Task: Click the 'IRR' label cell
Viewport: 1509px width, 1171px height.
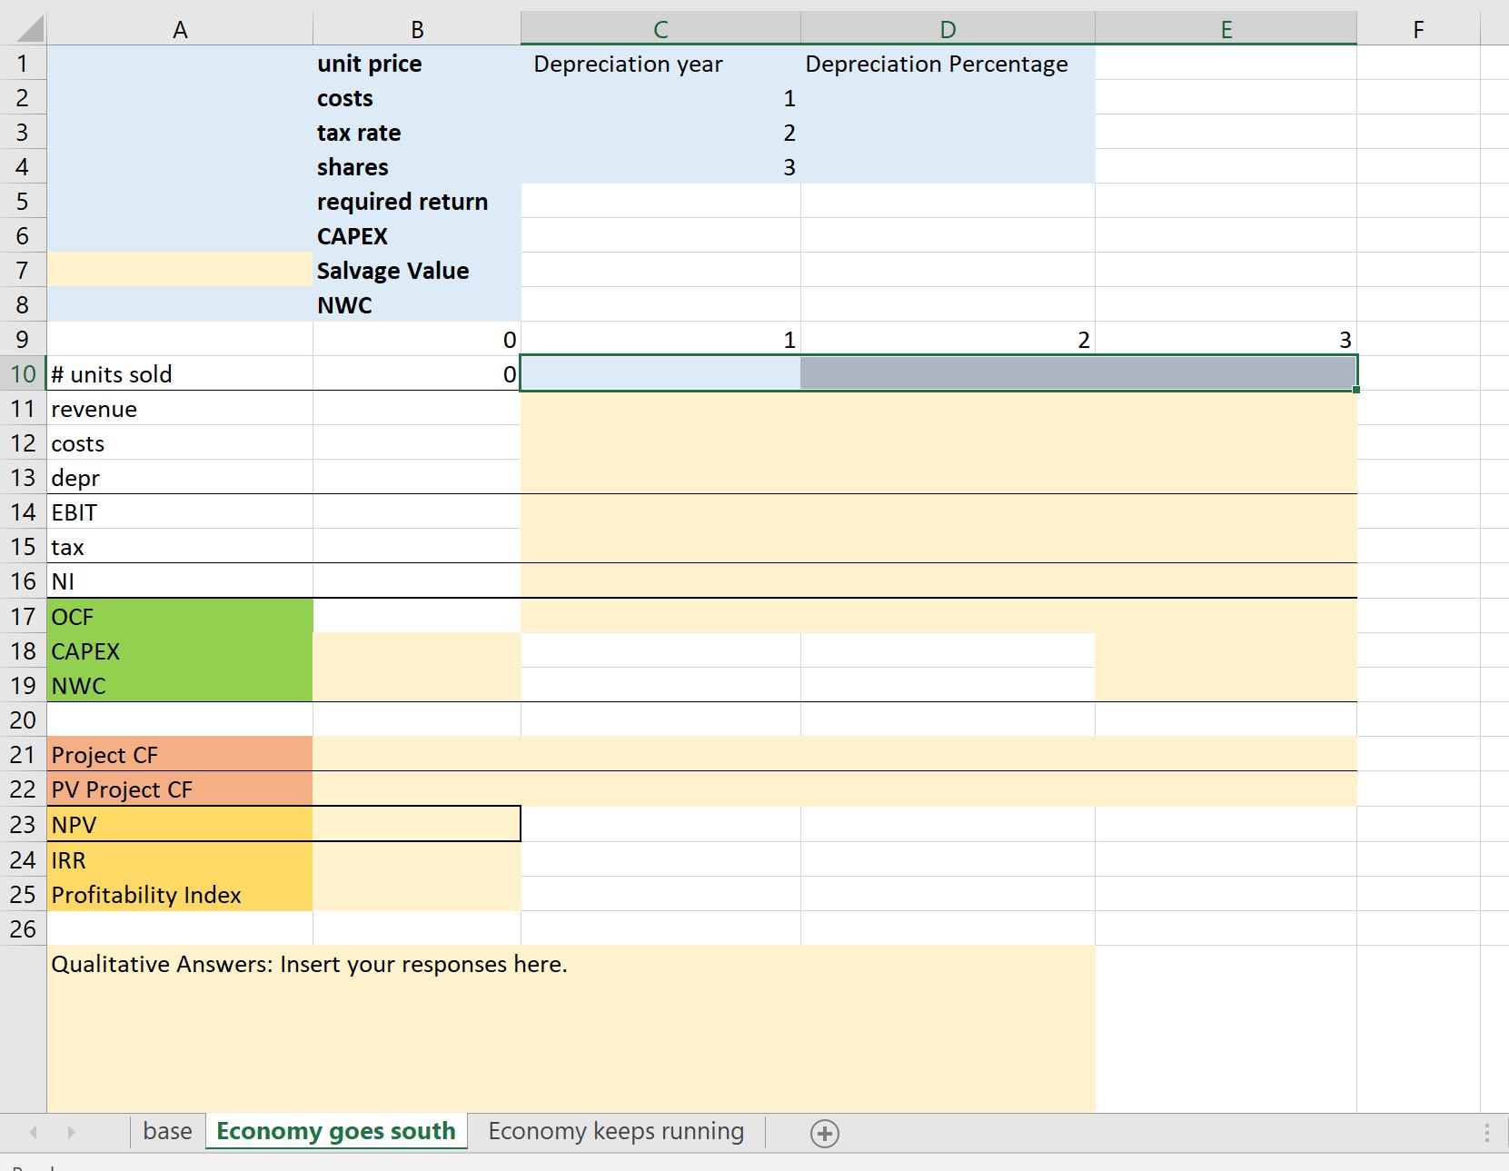Action: 180,859
